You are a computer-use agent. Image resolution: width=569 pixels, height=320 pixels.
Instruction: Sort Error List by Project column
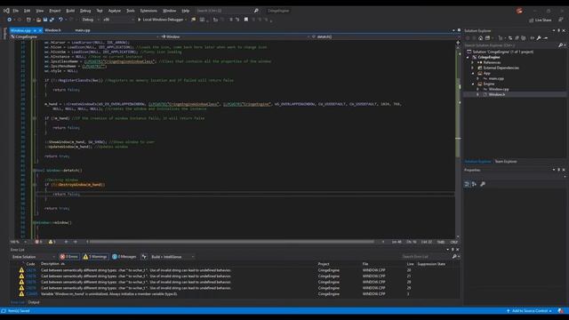(324, 264)
